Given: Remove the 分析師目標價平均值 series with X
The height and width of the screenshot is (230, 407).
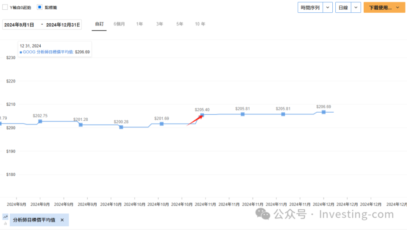Looking at the screenshot, I should coord(62,220).
